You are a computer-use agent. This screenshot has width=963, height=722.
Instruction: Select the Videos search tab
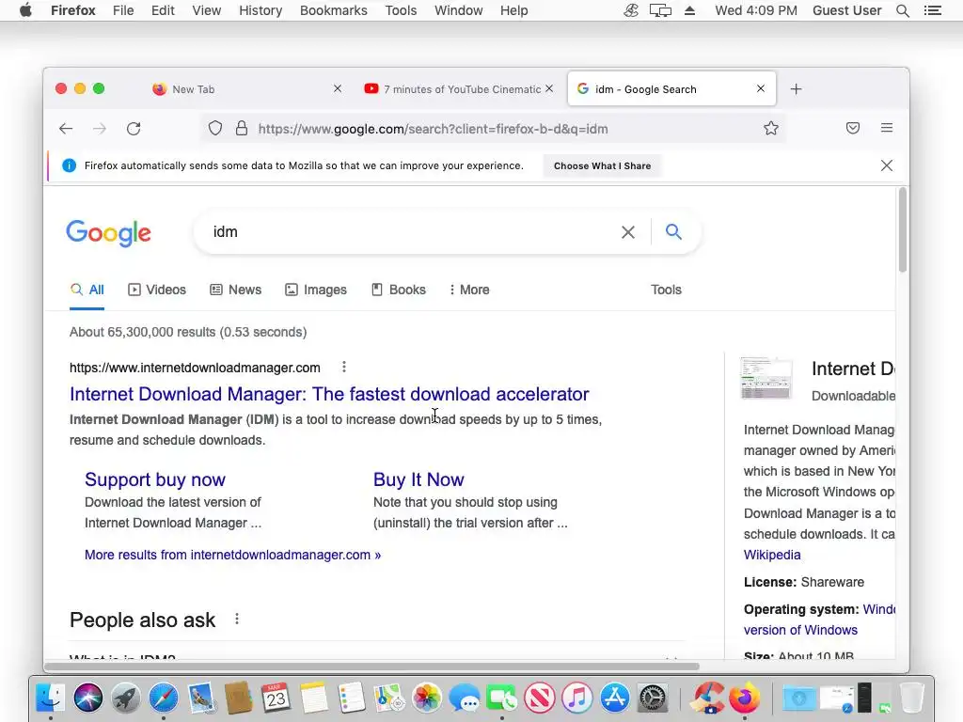157,290
